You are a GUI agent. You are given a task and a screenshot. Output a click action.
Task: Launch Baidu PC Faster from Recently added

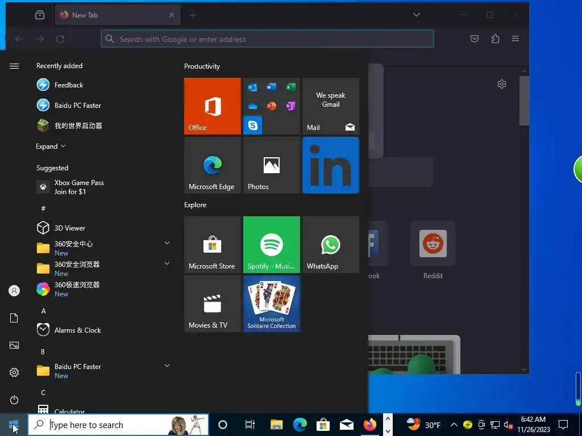(104, 105)
